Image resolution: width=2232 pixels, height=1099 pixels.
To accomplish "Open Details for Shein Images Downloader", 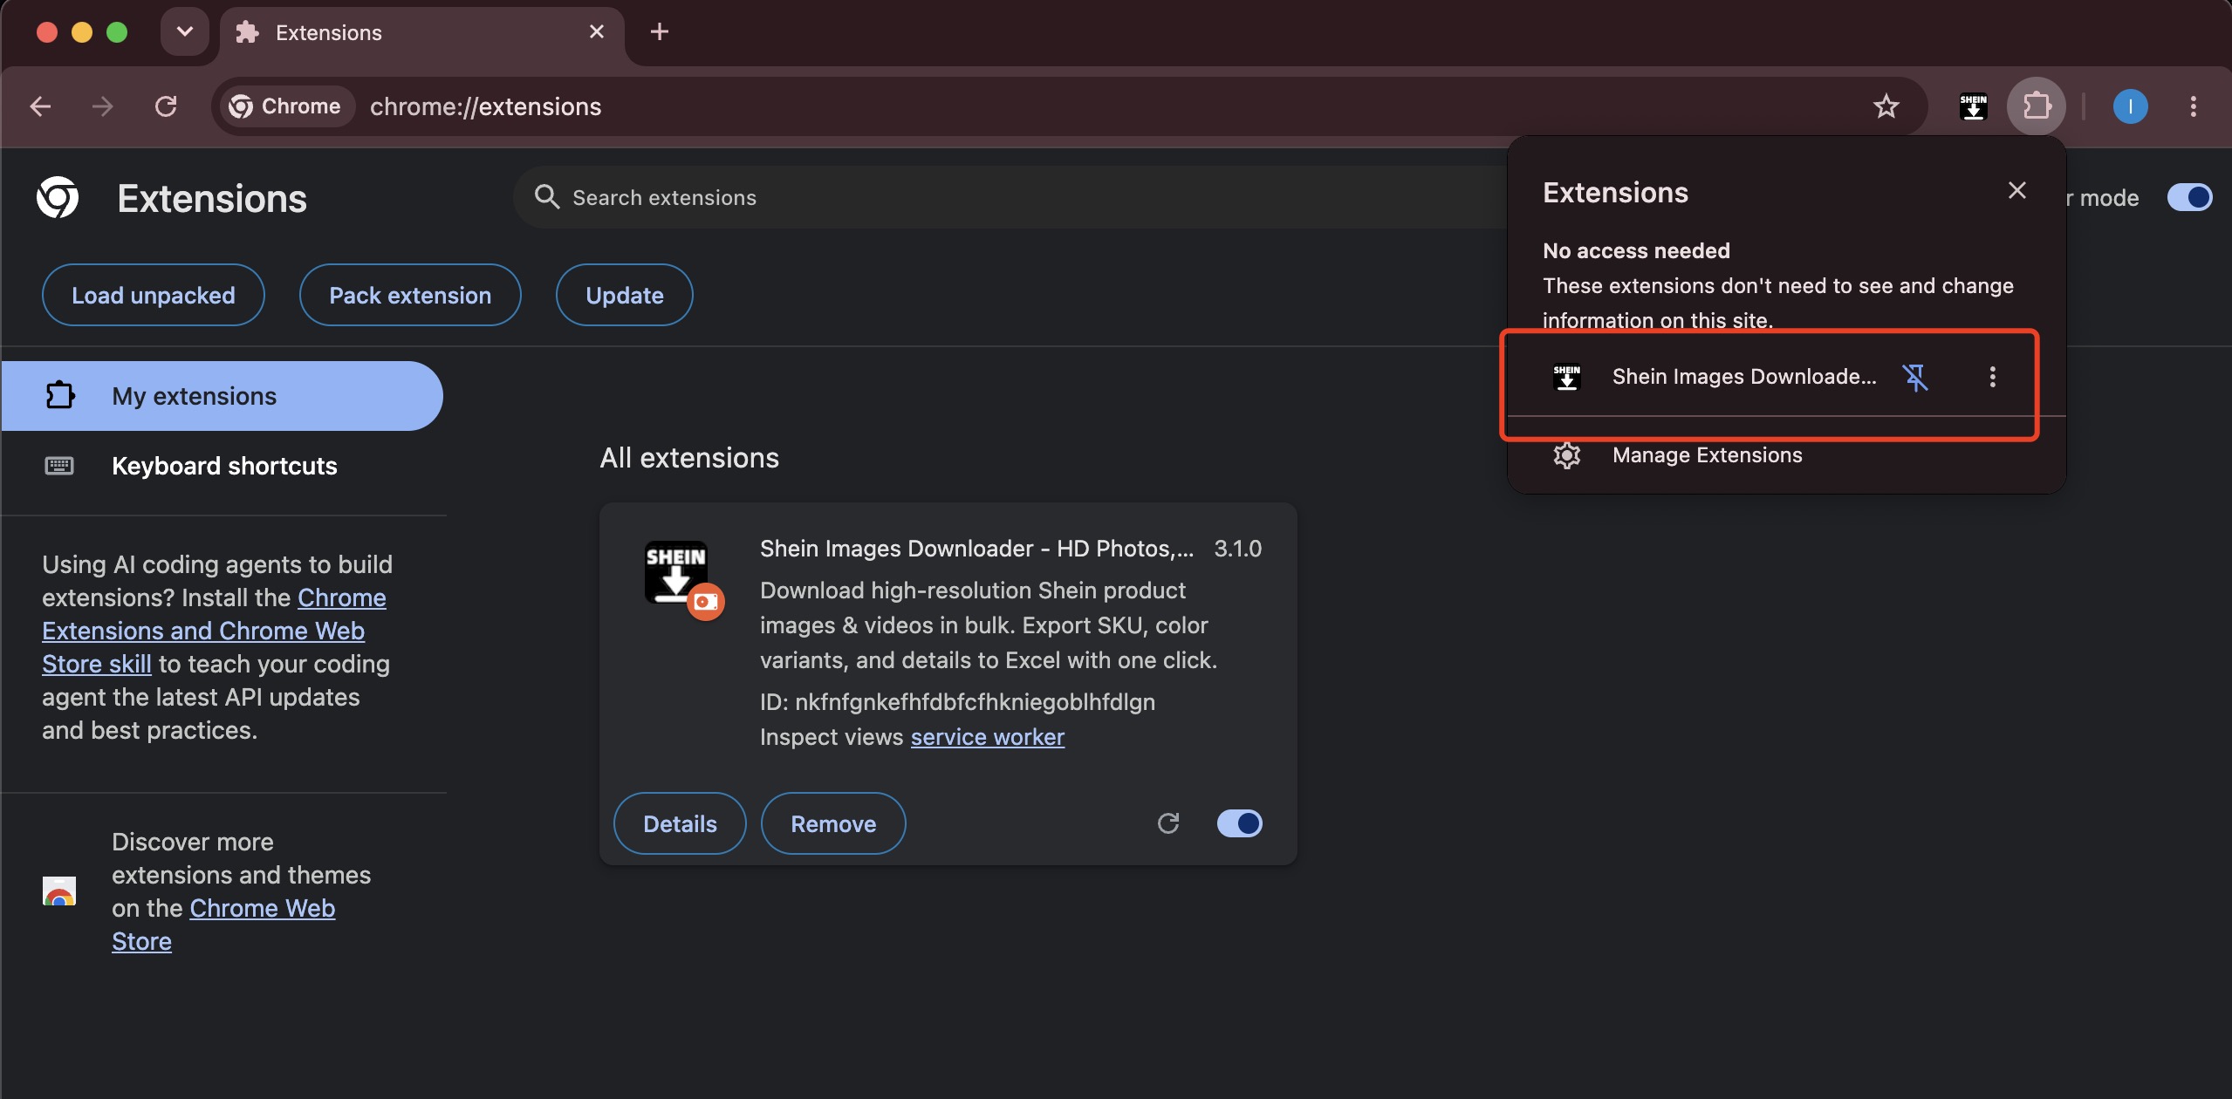I will tap(680, 823).
